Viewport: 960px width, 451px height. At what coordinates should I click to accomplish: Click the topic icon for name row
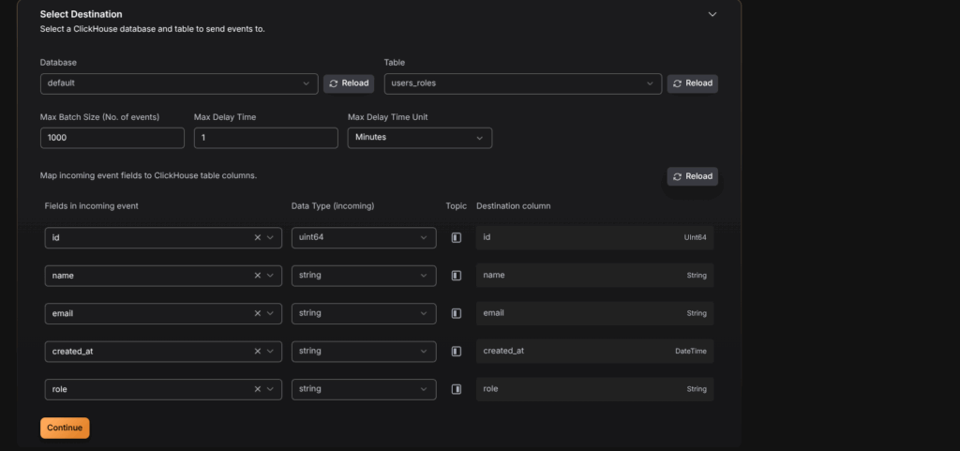pos(457,276)
